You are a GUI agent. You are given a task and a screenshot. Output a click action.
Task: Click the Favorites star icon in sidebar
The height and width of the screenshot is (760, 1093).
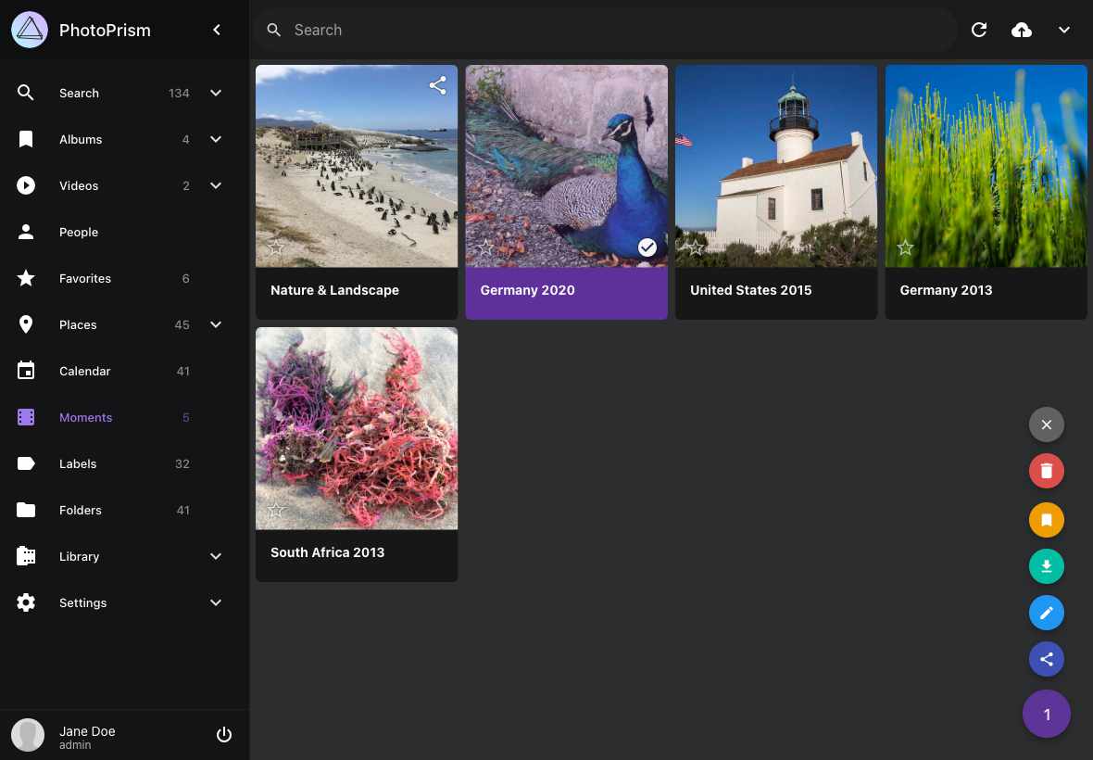click(26, 278)
